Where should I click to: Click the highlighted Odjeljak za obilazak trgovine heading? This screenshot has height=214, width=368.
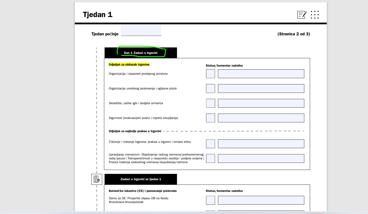tap(129, 65)
